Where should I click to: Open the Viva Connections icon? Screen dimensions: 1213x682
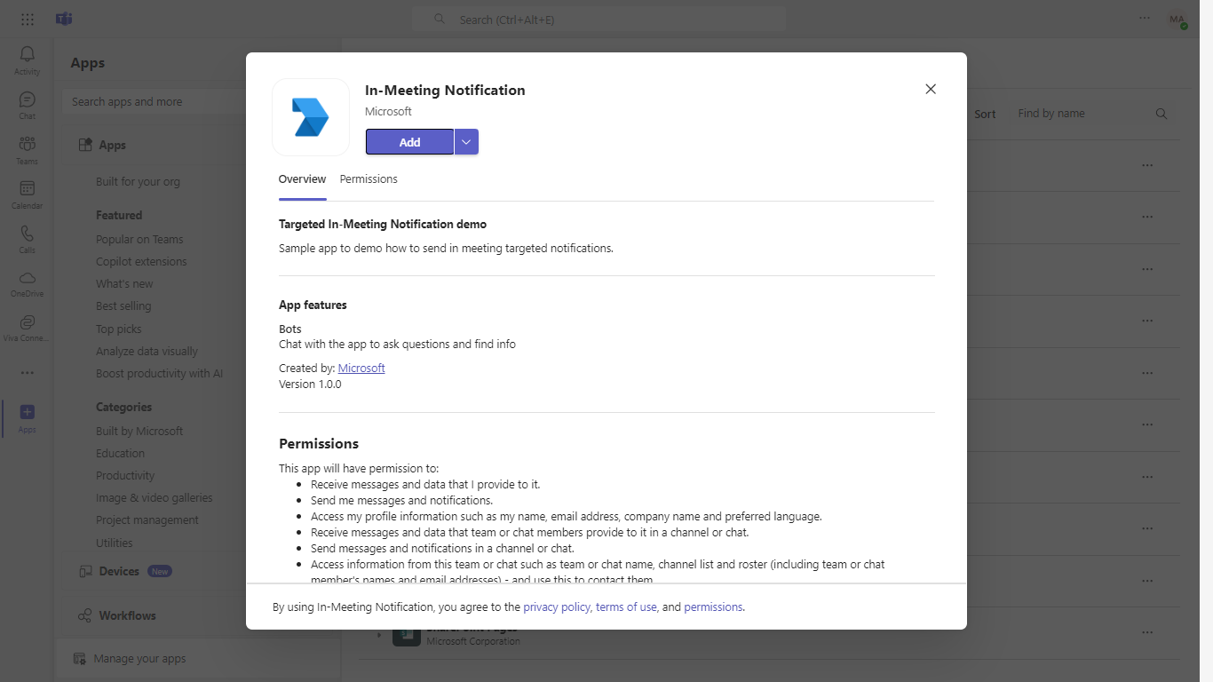pyautogui.click(x=27, y=321)
